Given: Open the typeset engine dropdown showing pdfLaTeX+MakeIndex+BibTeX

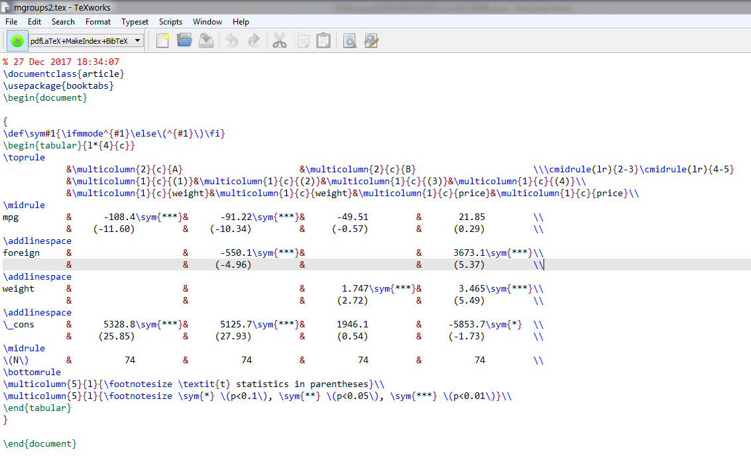Looking at the screenshot, I should pos(137,40).
